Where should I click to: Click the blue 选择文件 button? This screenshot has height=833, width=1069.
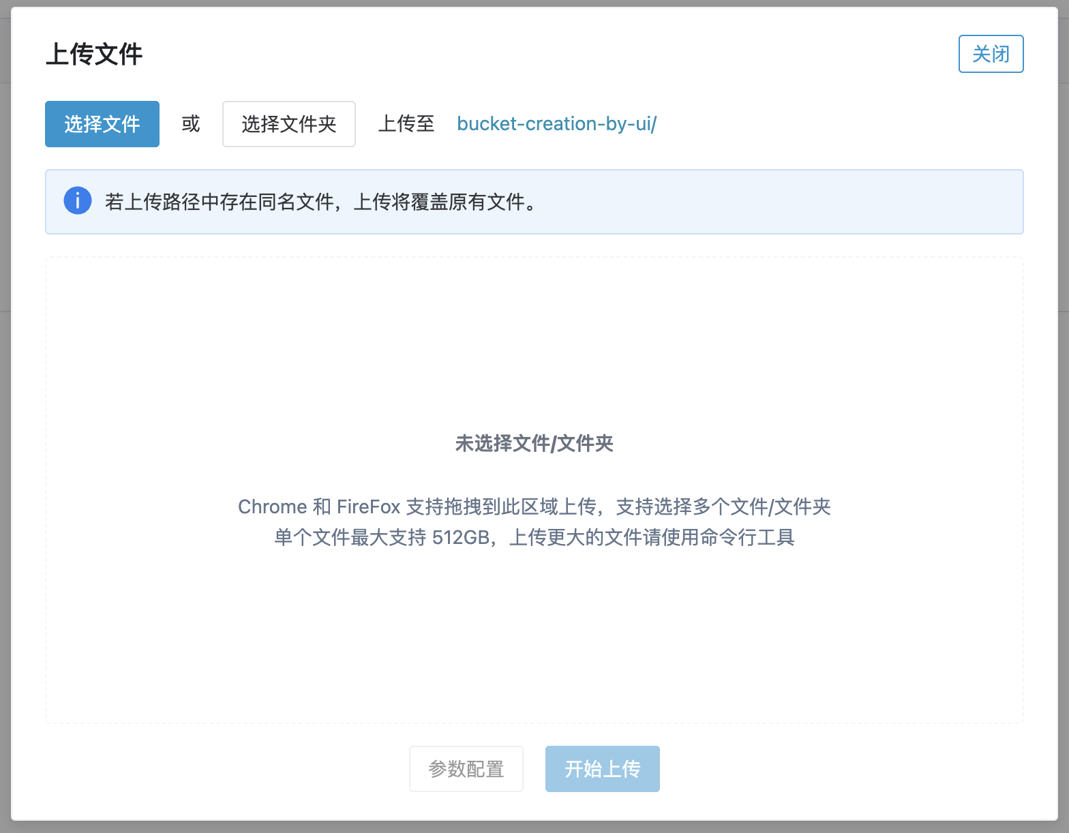[102, 124]
